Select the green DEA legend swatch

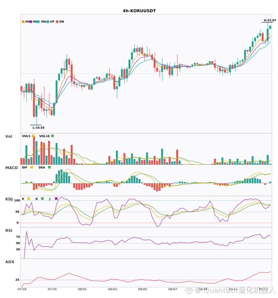click(49, 167)
